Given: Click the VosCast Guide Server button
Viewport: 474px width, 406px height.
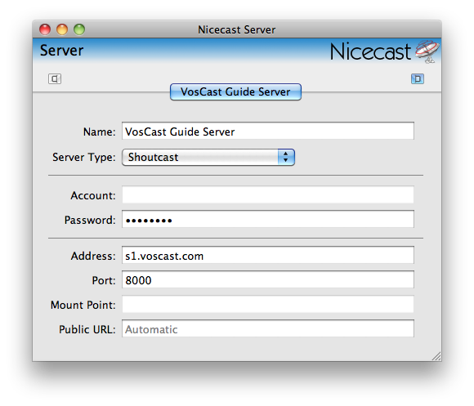Looking at the screenshot, I should coord(236,91).
